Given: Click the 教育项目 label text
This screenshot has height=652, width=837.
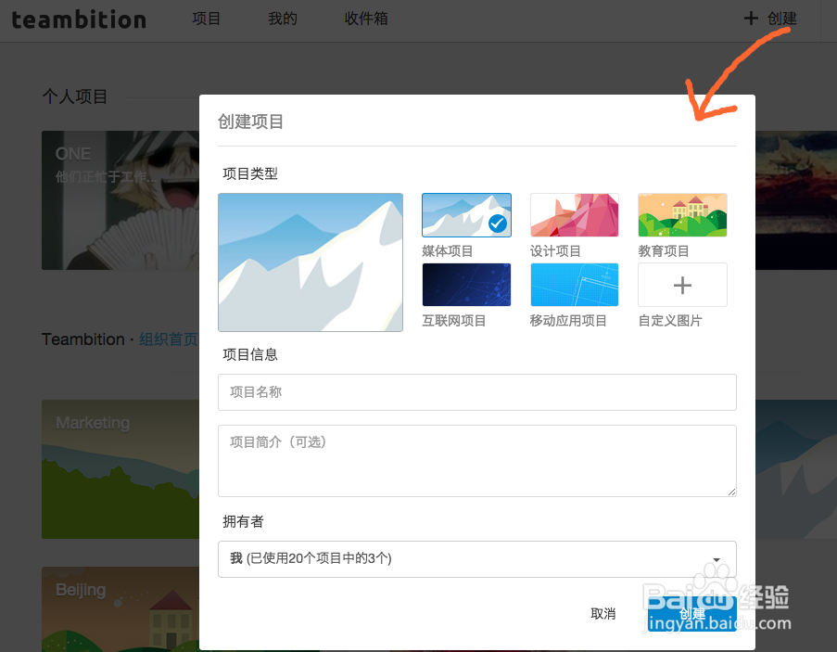Looking at the screenshot, I should point(664,251).
